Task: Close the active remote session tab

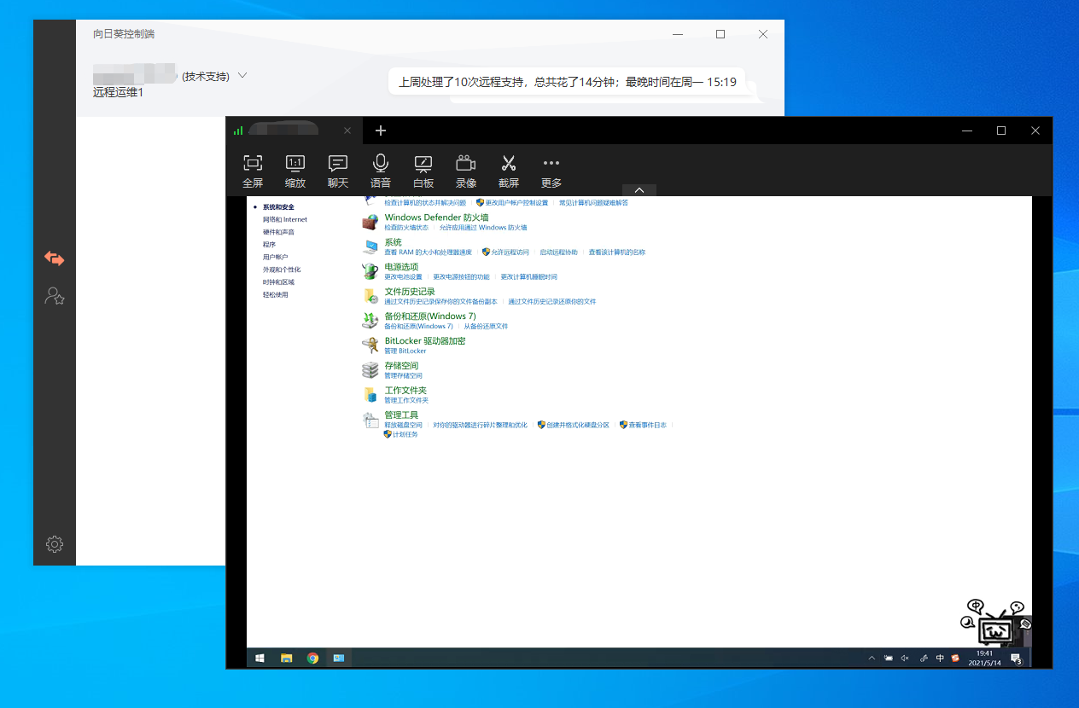Action: [x=347, y=131]
